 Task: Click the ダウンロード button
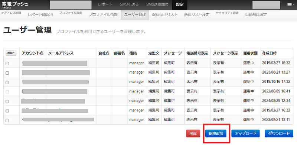pyautogui.click(x=279, y=134)
